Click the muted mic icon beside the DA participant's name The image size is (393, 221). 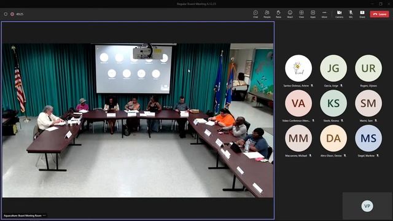point(345,155)
